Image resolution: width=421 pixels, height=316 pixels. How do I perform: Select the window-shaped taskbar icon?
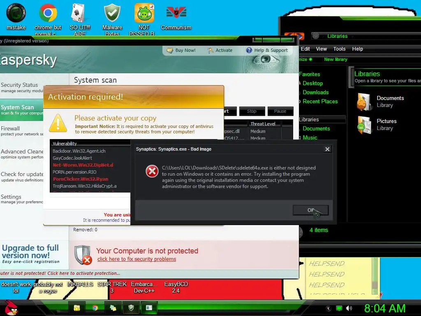149,308
